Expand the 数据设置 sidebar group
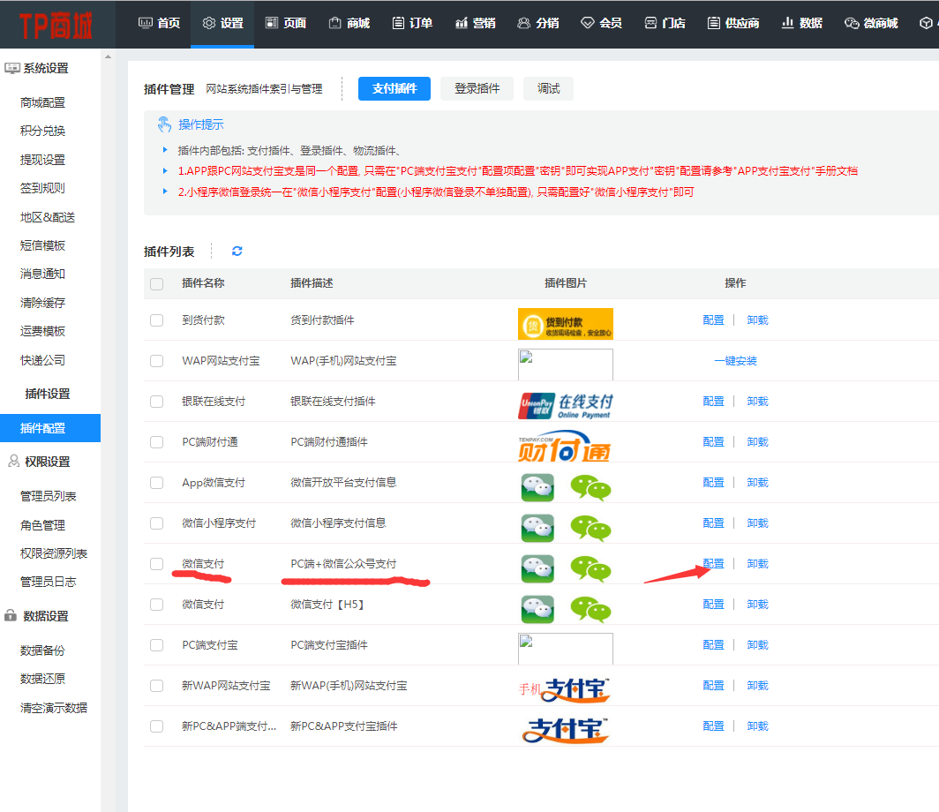The width and height of the screenshot is (939, 812). [x=46, y=616]
